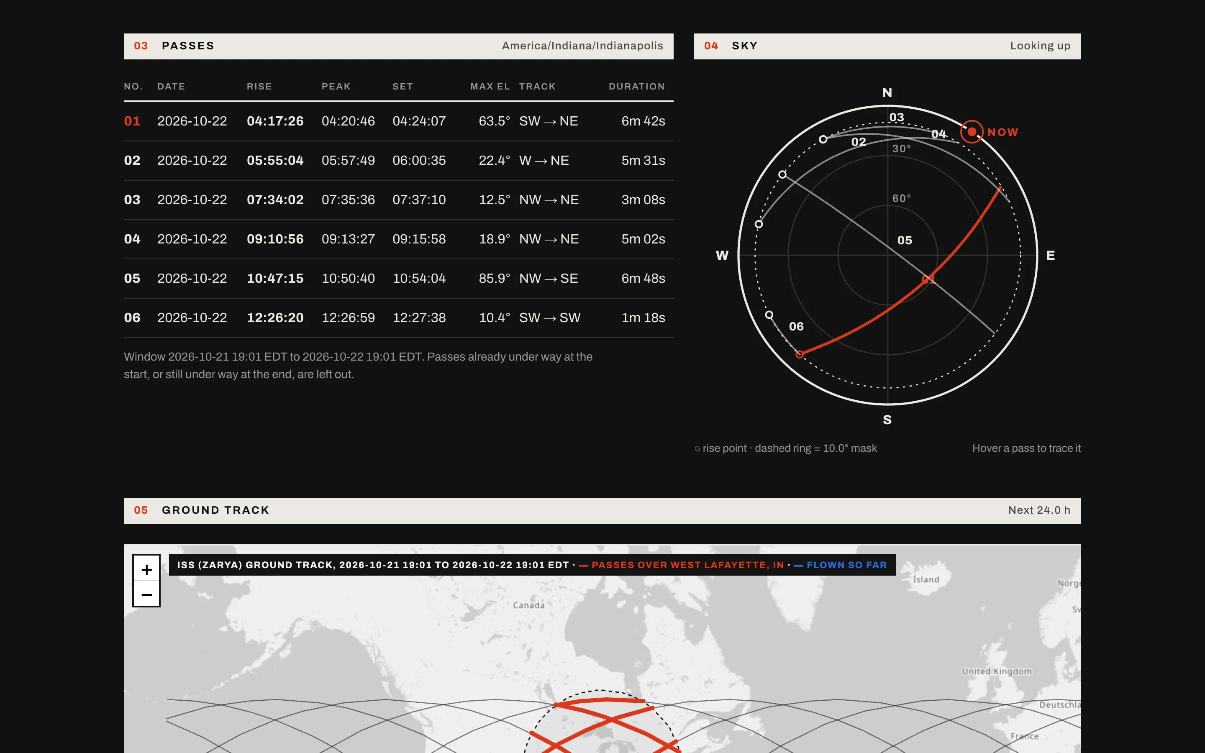
Task: Zoom out on the ground track map
Action: click(146, 594)
